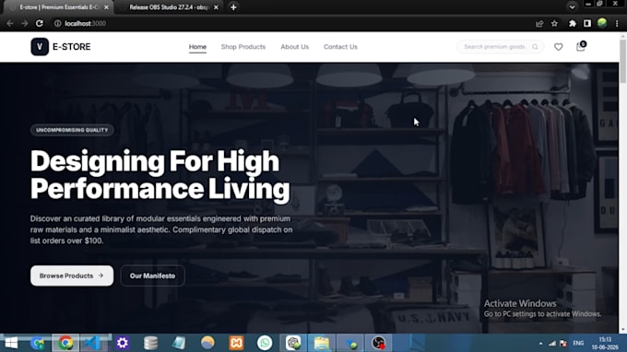Screen dimensions: 627x352
Task: Open About Us page
Action: click(295, 47)
